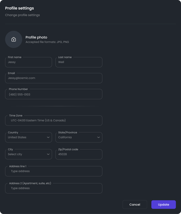This screenshot has height=214, width=181.
Task: Click the Cancel button
Action: (135, 205)
